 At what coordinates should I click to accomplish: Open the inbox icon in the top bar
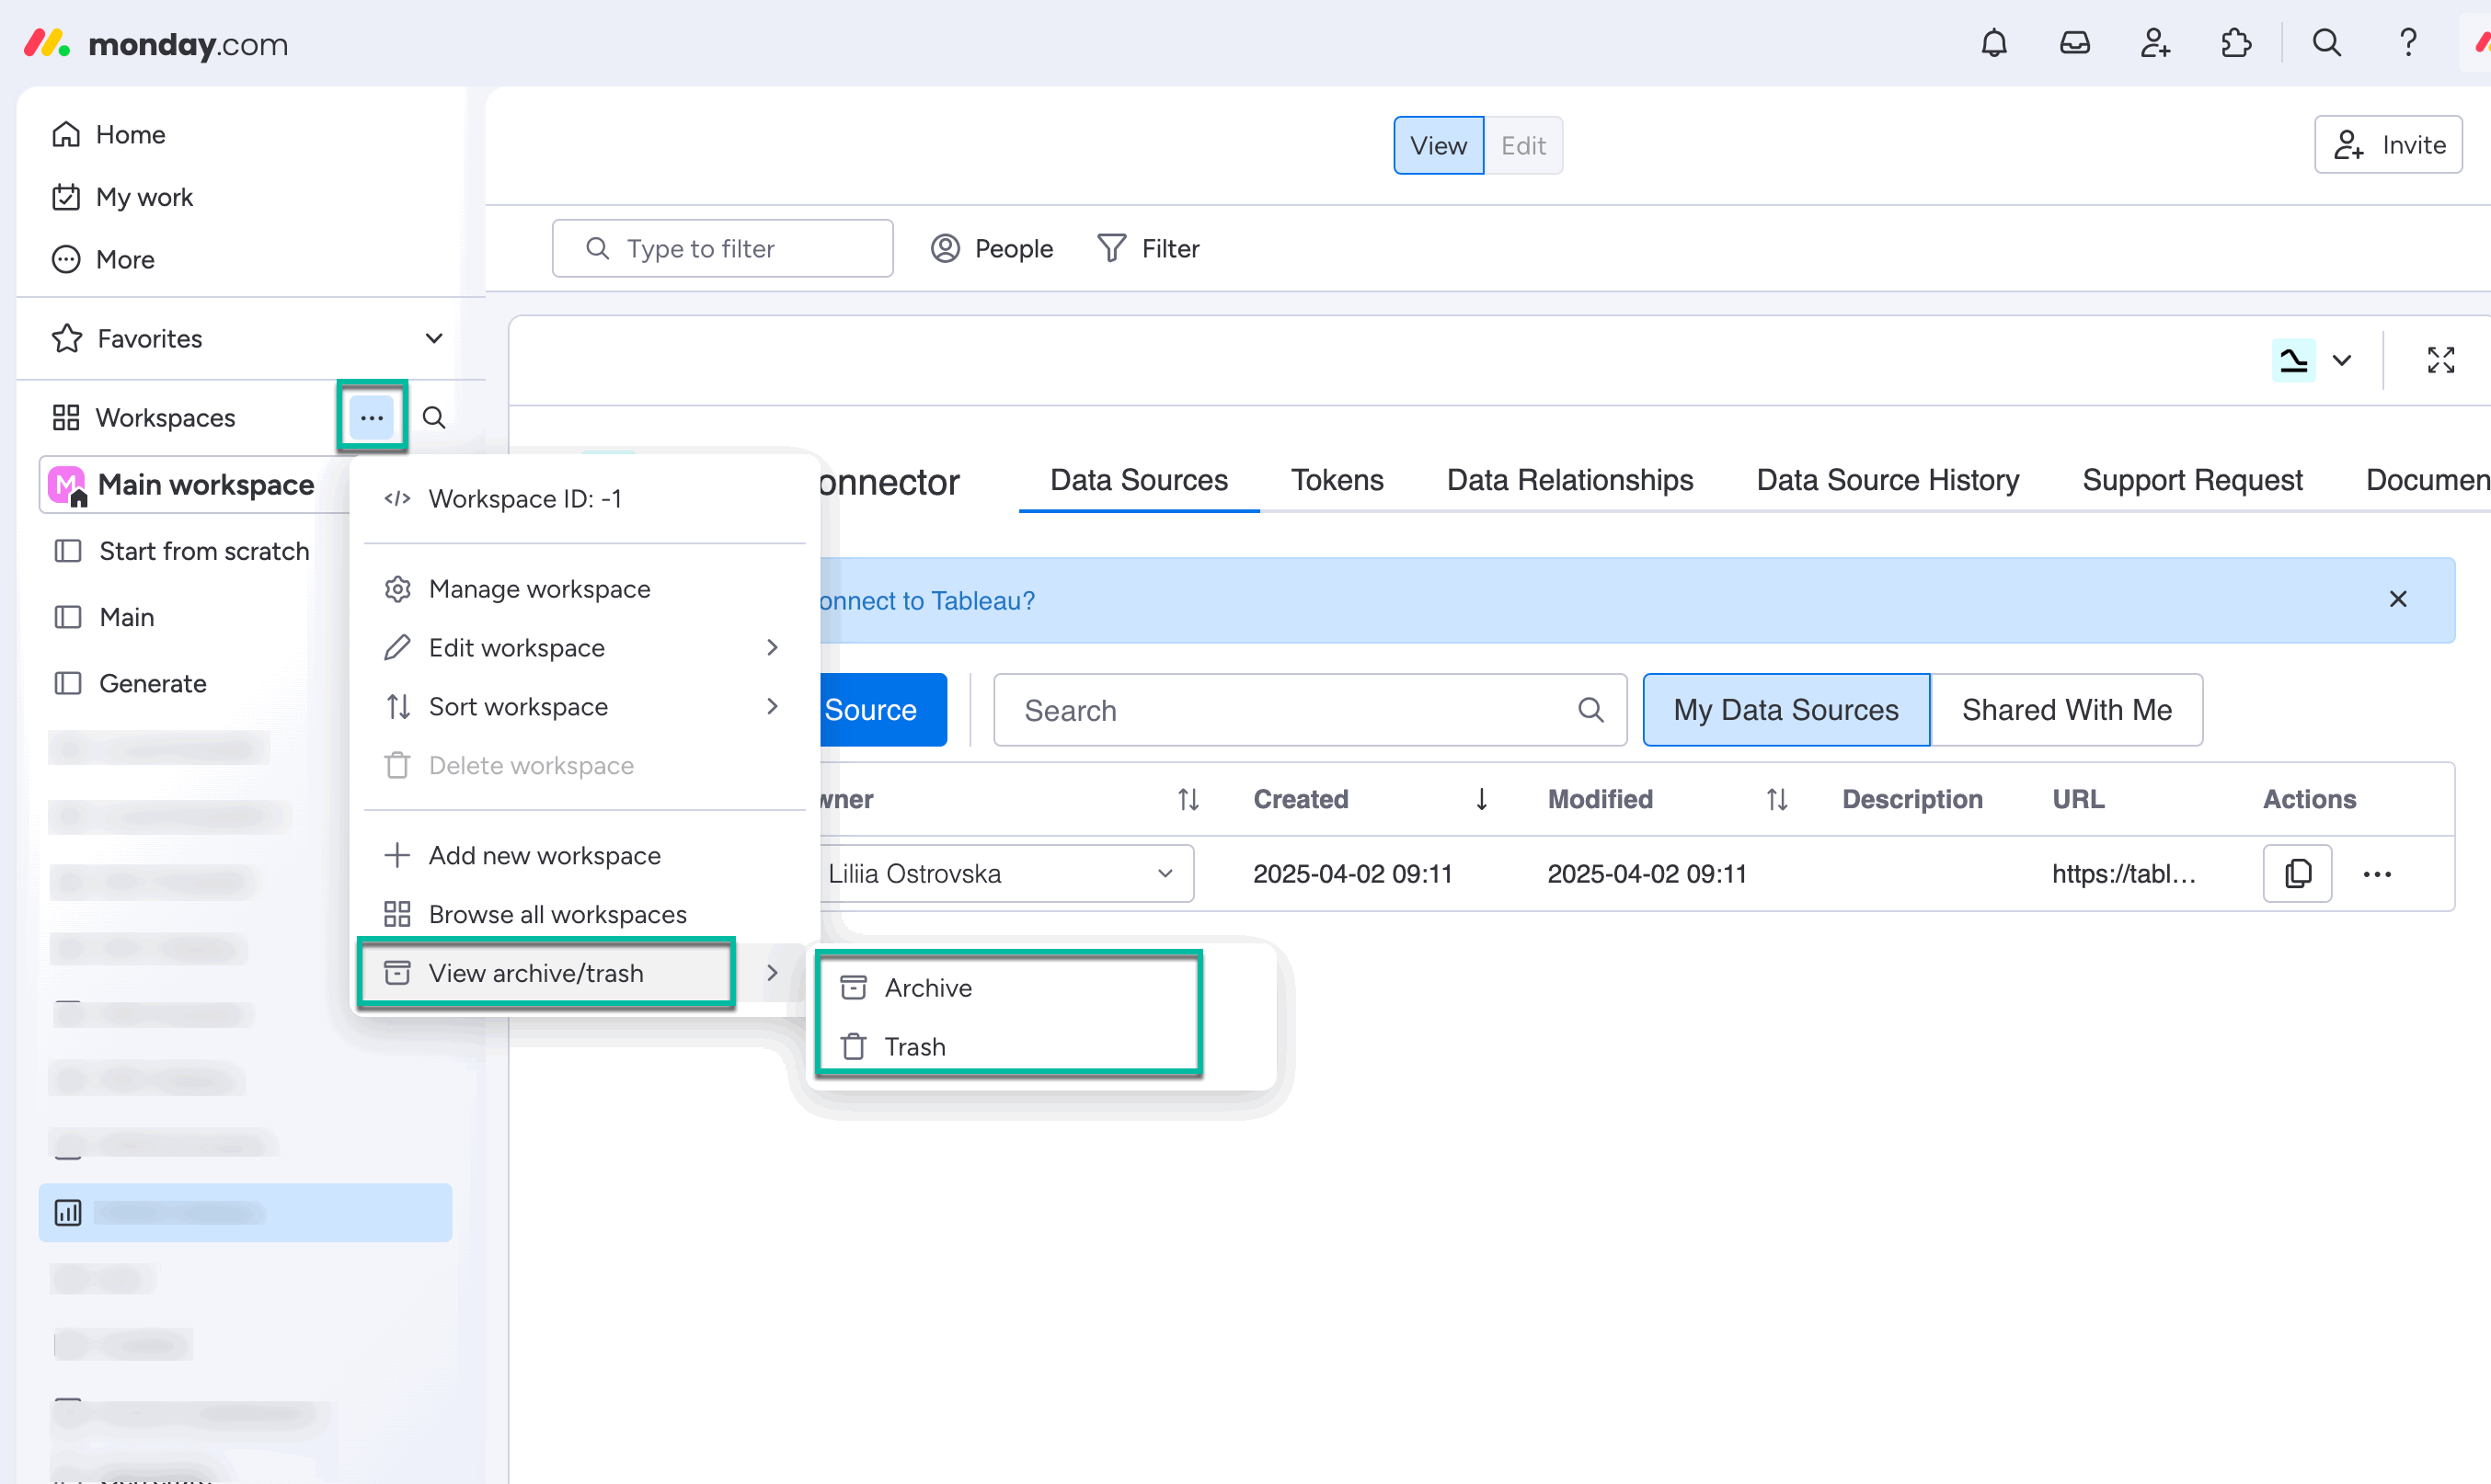2075,43
